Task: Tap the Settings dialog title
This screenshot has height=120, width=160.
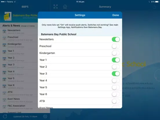Action: pyautogui.click(x=80, y=15)
